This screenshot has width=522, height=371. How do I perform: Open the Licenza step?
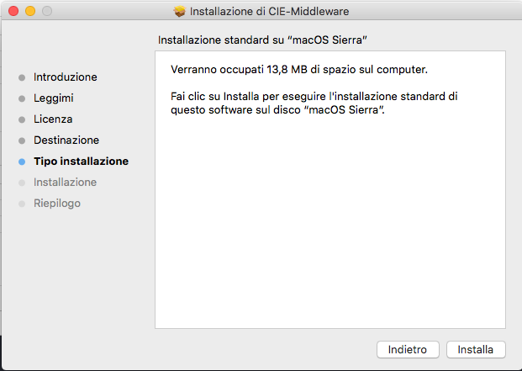[x=53, y=119]
